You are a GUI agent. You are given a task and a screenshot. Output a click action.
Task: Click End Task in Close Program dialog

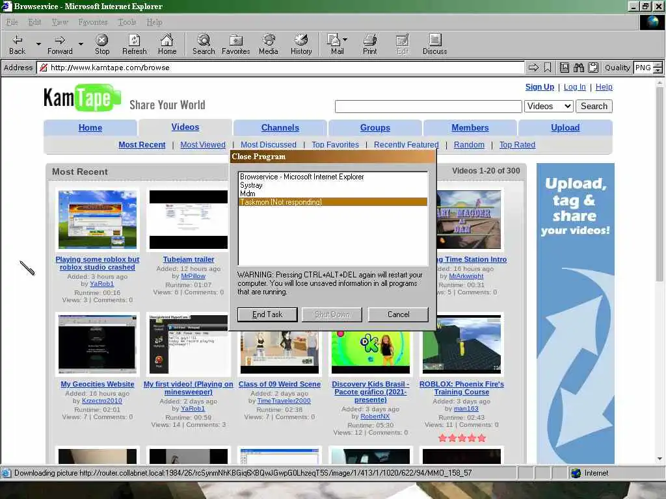[267, 314]
